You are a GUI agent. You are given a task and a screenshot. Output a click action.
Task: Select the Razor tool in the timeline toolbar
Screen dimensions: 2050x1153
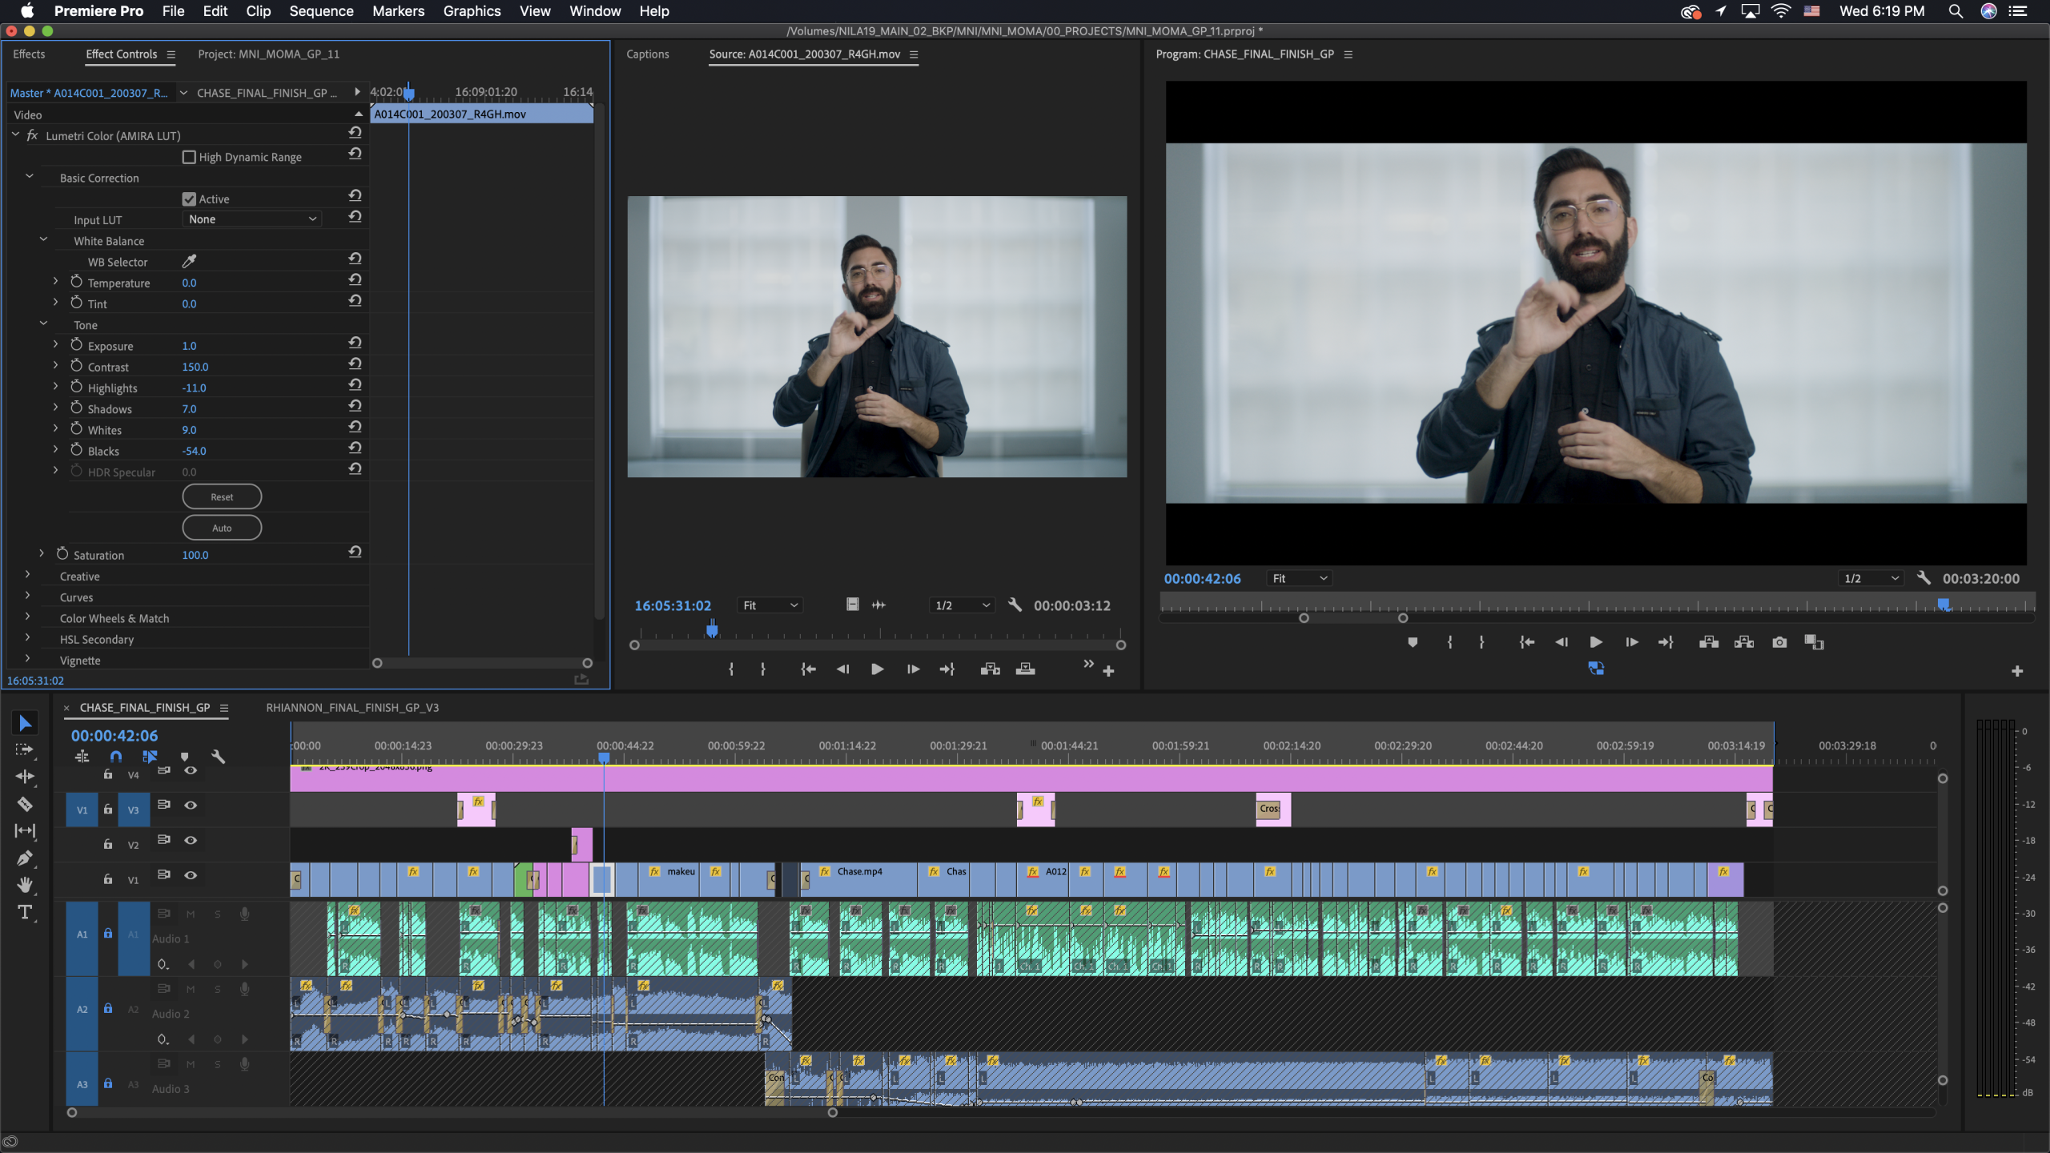pos(25,804)
